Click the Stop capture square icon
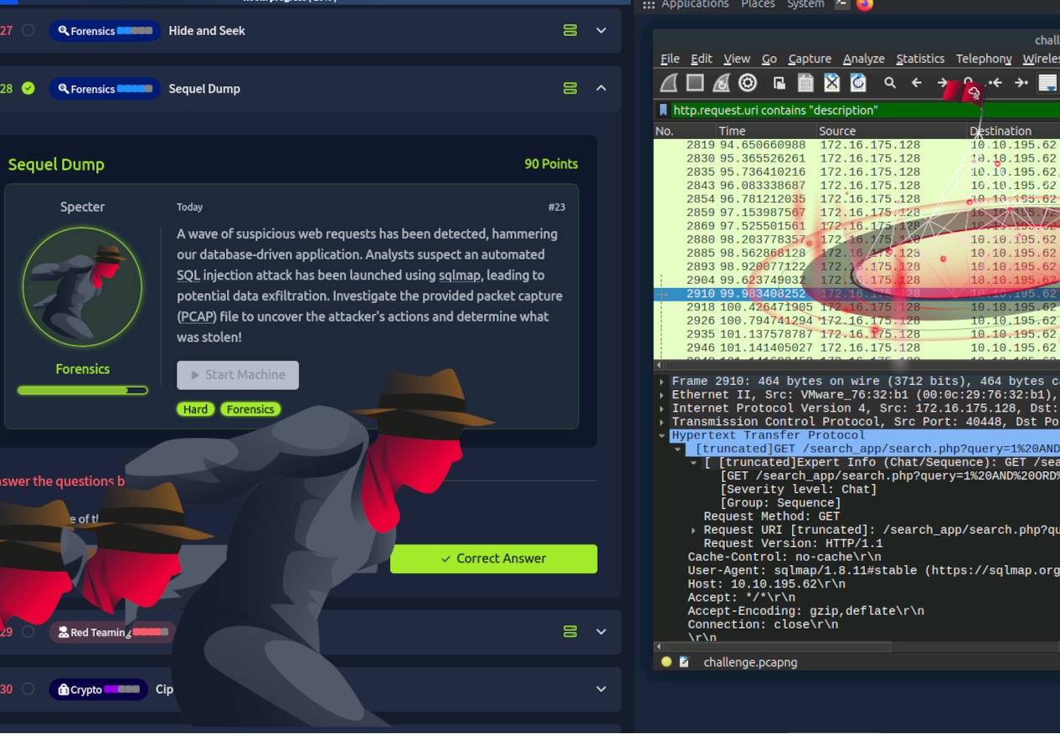Screen dimensions: 1060x734 pos(695,83)
